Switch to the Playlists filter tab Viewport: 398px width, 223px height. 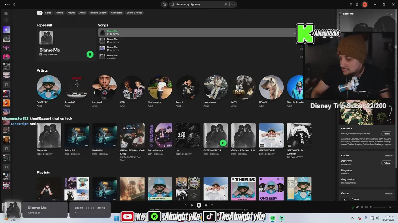(x=59, y=13)
